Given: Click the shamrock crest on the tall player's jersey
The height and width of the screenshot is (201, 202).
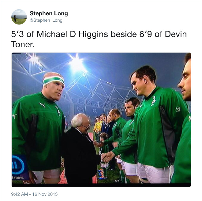Looking at the screenshot, I should pos(153,101).
